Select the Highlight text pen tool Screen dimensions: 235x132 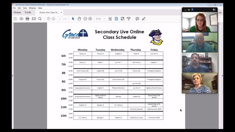tap(144, 19)
